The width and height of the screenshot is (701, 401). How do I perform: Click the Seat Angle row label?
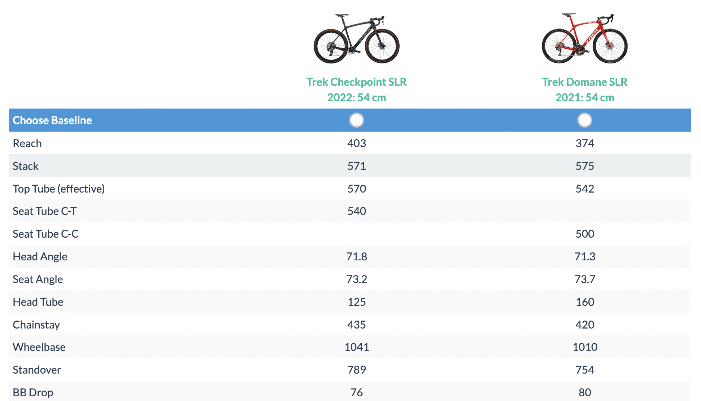pos(38,279)
